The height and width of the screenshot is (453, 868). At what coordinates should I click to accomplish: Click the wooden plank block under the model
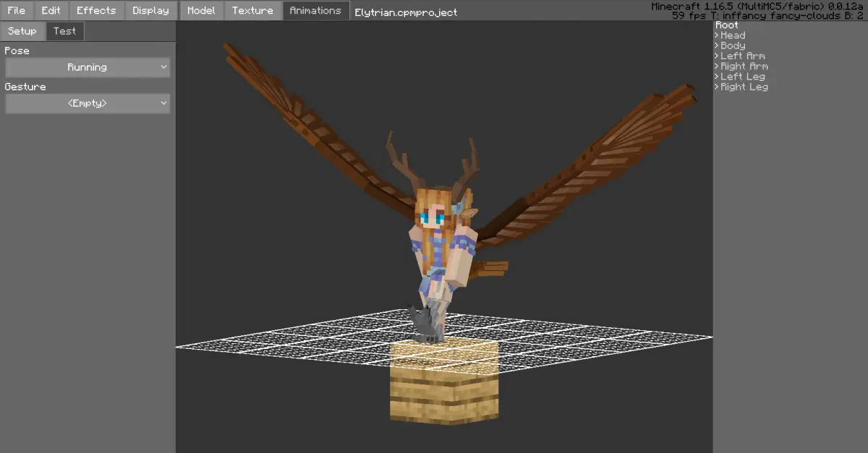(x=444, y=383)
